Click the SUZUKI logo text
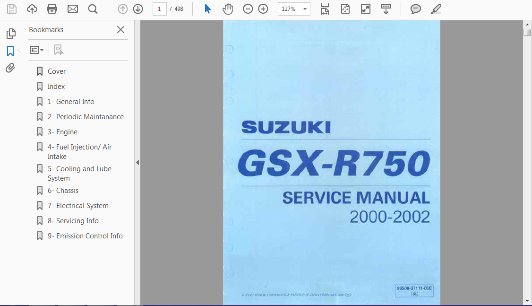Viewport: 532px width, 306px height. (286, 127)
